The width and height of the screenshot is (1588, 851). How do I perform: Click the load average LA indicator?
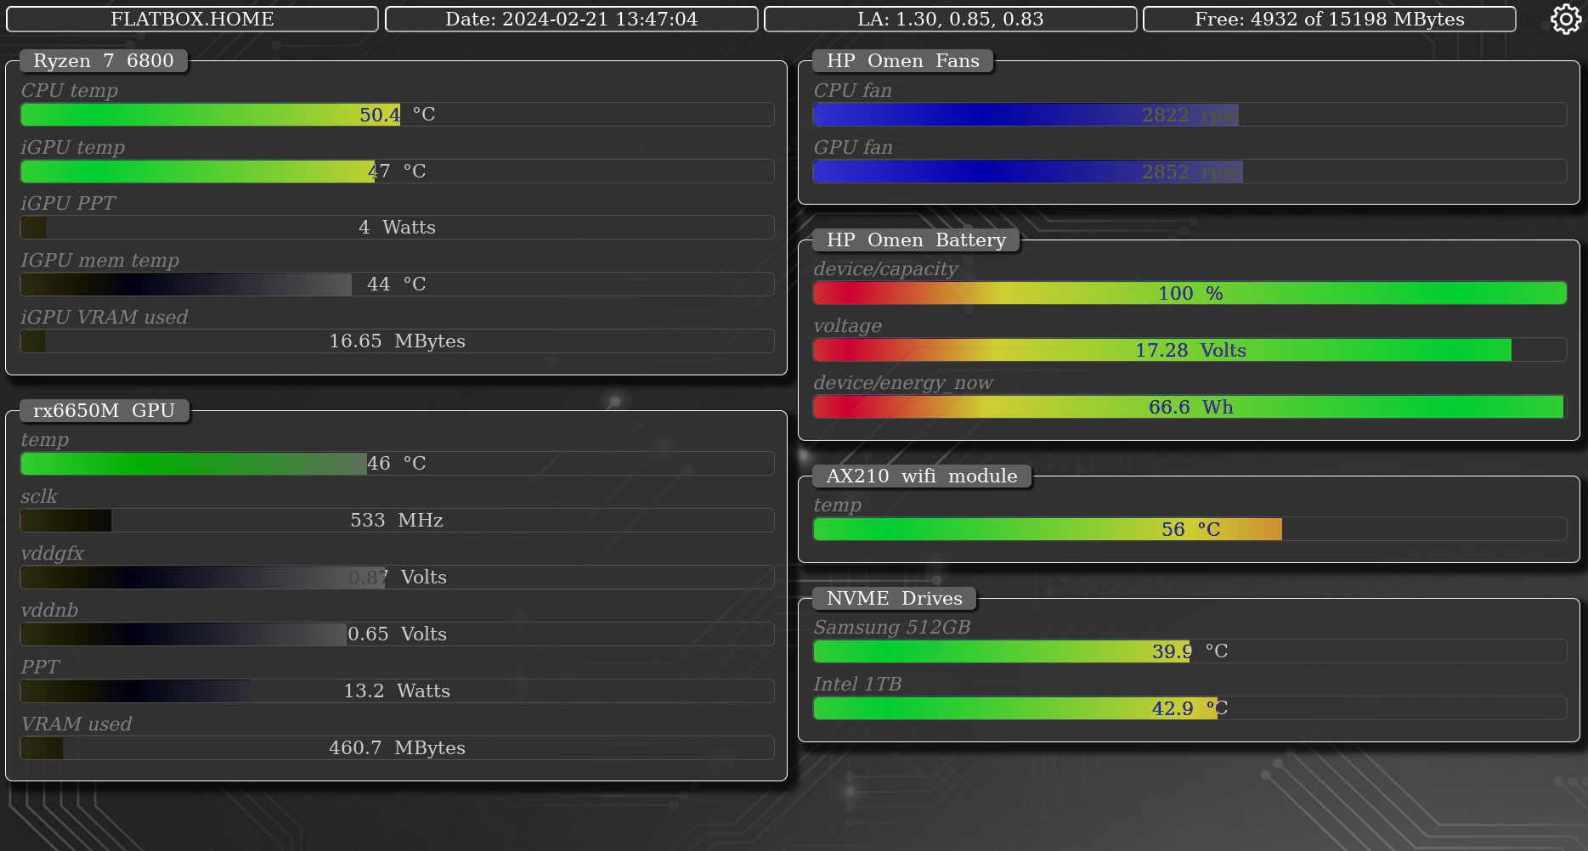coord(952,19)
